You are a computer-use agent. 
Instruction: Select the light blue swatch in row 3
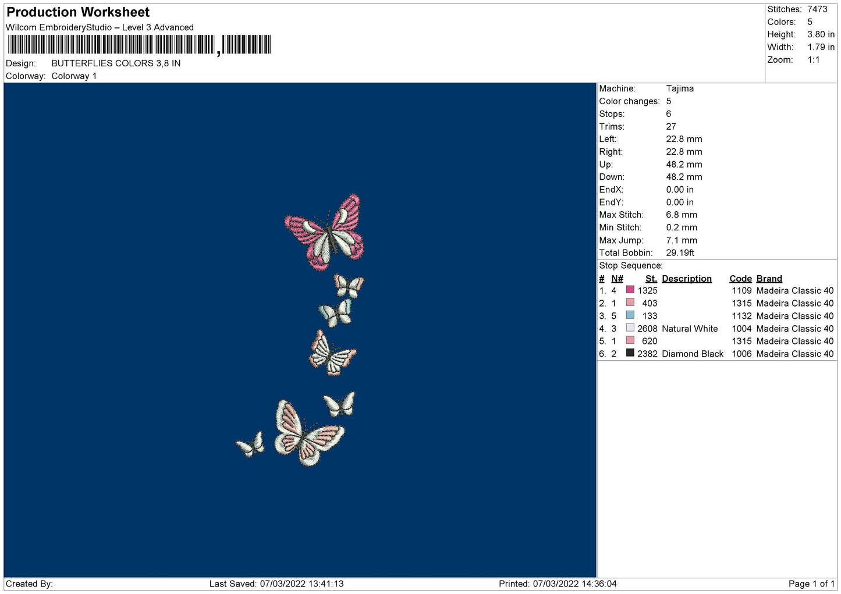tap(630, 315)
